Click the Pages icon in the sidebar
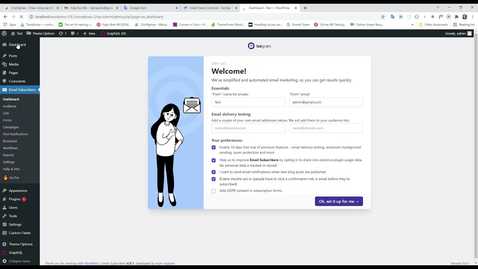The width and height of the screenshot is (478, 269). pyautogui.click(x=4, y=73)
